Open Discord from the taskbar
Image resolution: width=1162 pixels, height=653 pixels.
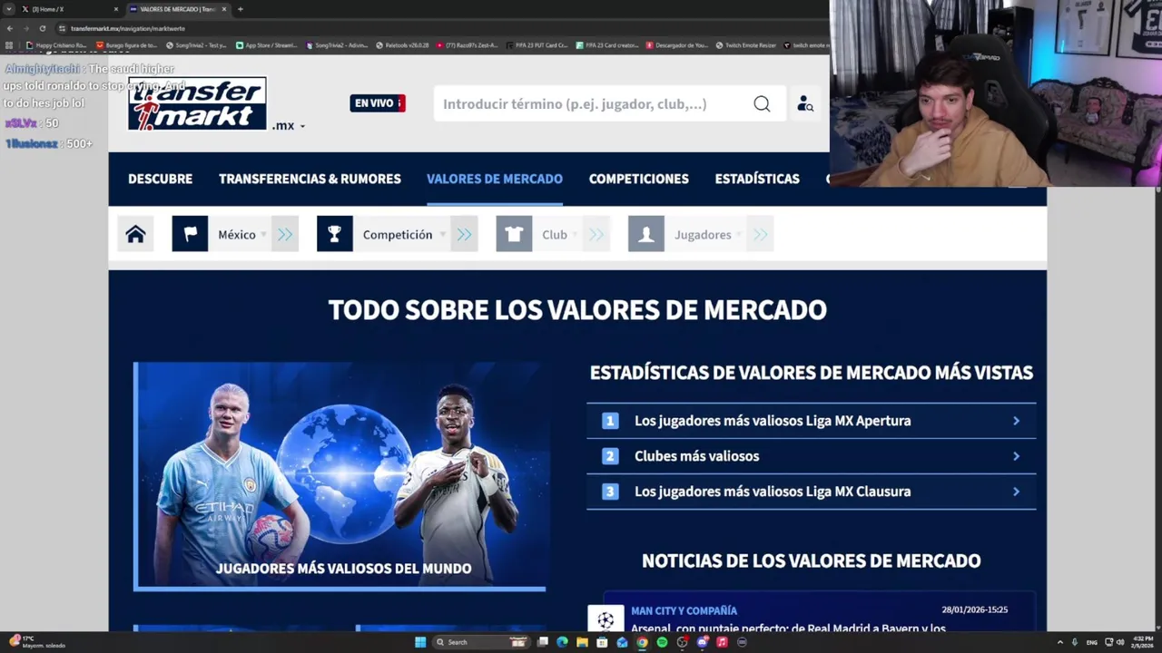point(702,642)
